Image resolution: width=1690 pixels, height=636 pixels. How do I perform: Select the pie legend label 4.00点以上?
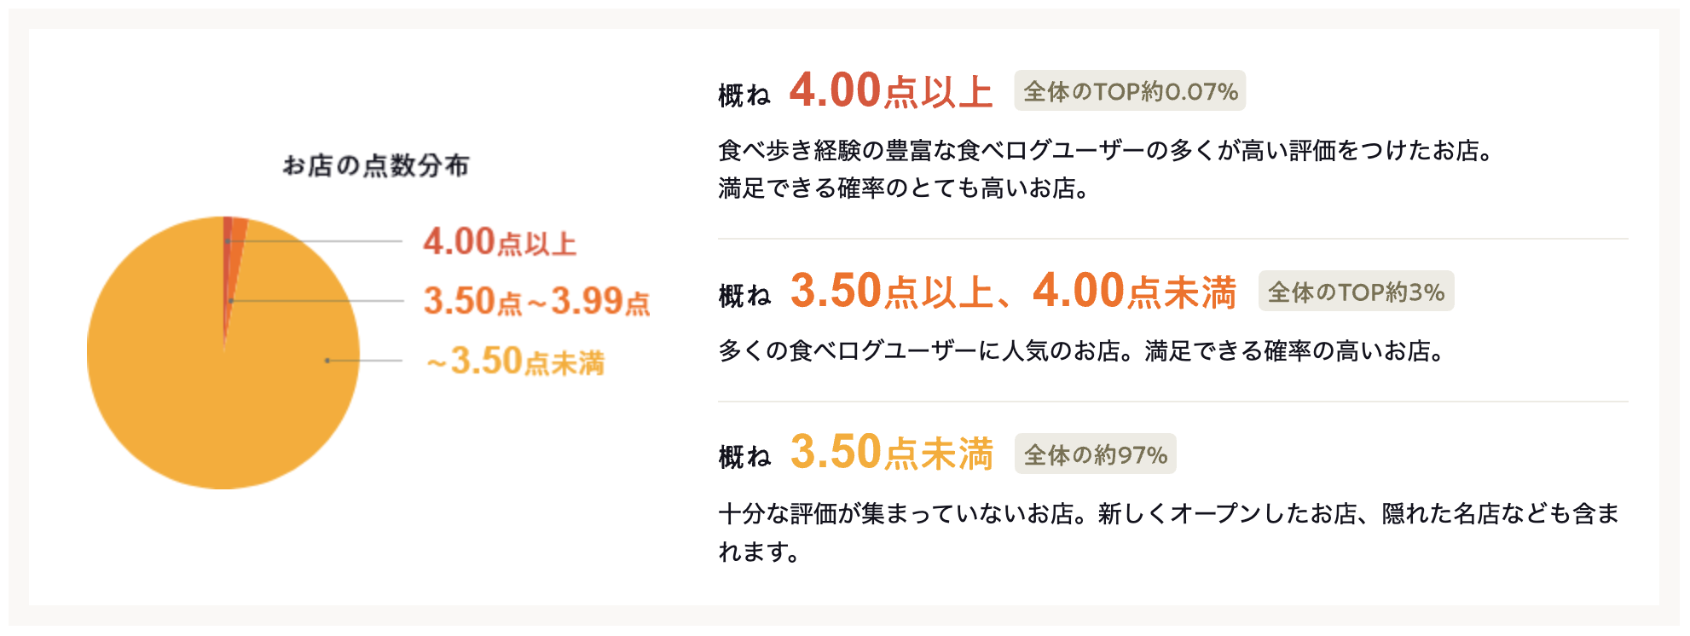point(500,242)
